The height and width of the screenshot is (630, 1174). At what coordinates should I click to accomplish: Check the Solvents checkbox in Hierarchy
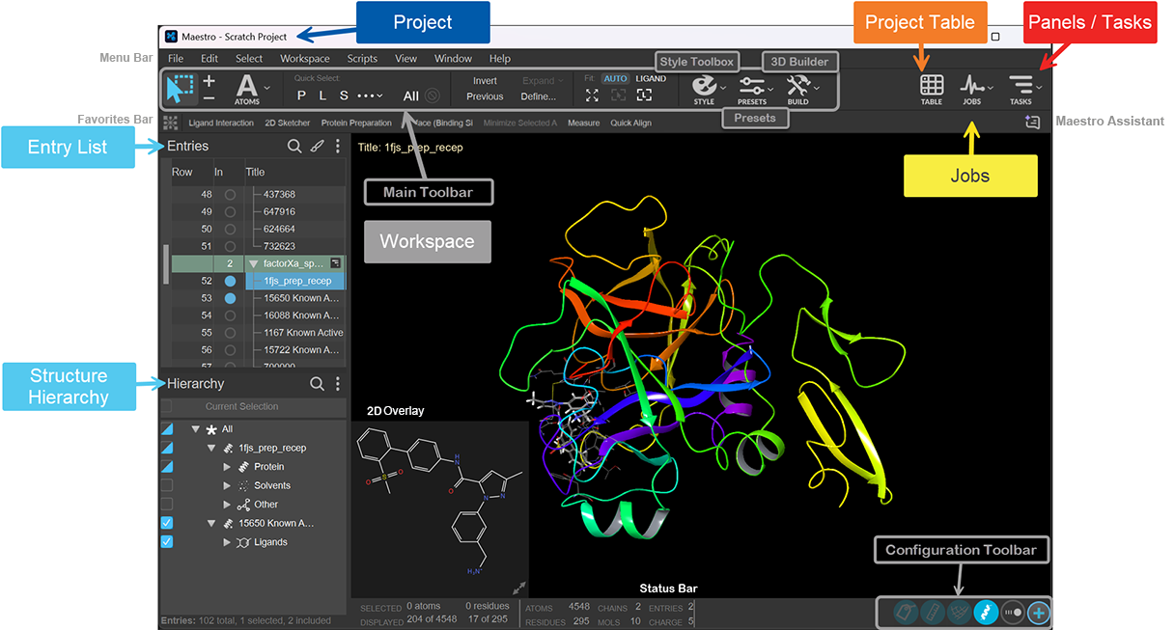click(x=167, y=485)
